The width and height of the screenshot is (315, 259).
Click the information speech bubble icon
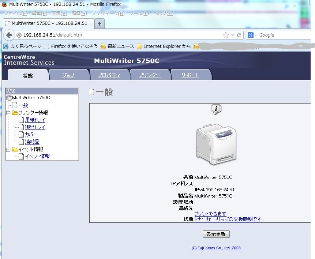pos(216,109)
